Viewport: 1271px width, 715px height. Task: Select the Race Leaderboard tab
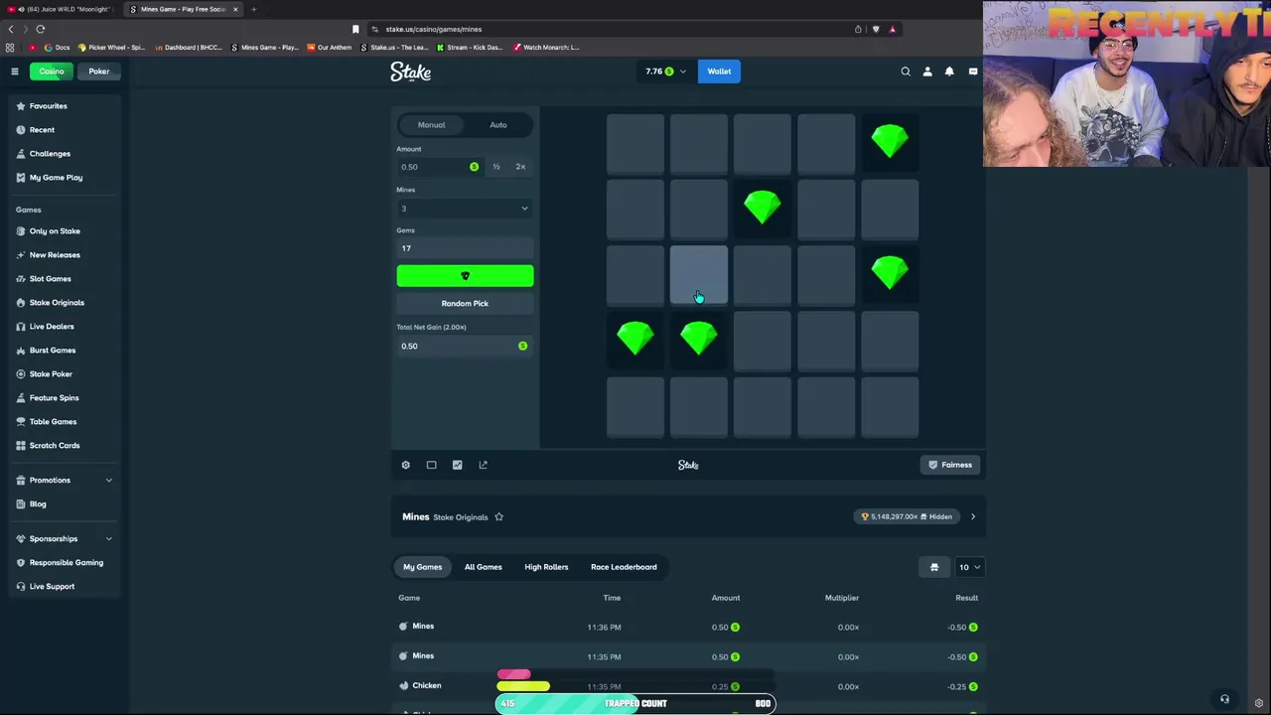[624, 567]
